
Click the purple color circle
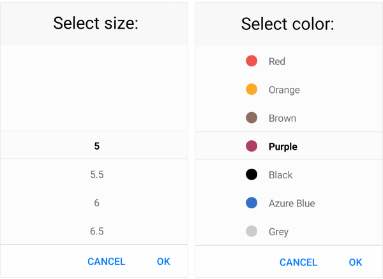click(x=252, y=147)
